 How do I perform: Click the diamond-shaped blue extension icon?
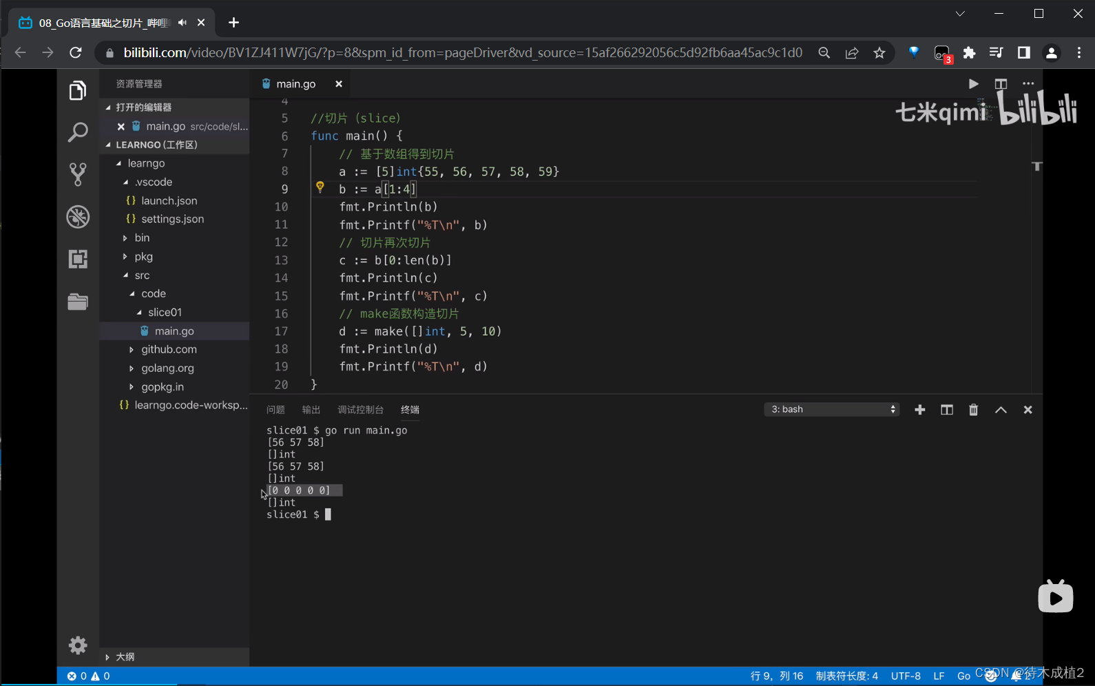(x=914, y=52)
